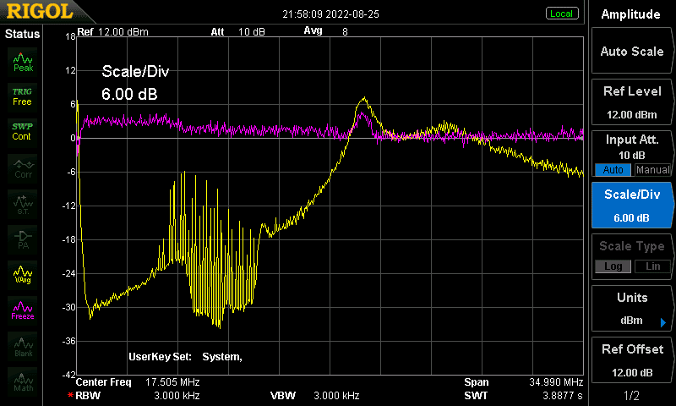
Task: Click the Corr correction status icon
Action: click(23, 168)
